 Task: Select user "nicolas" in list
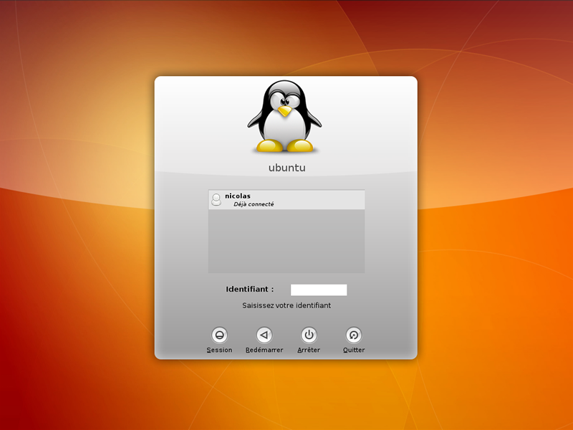pyautogui.click(x=286, y=200)
